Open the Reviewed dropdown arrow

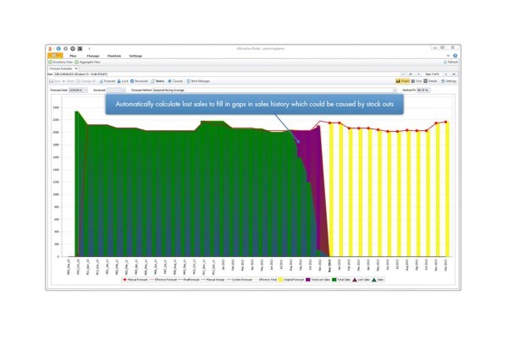coord(124,90)
